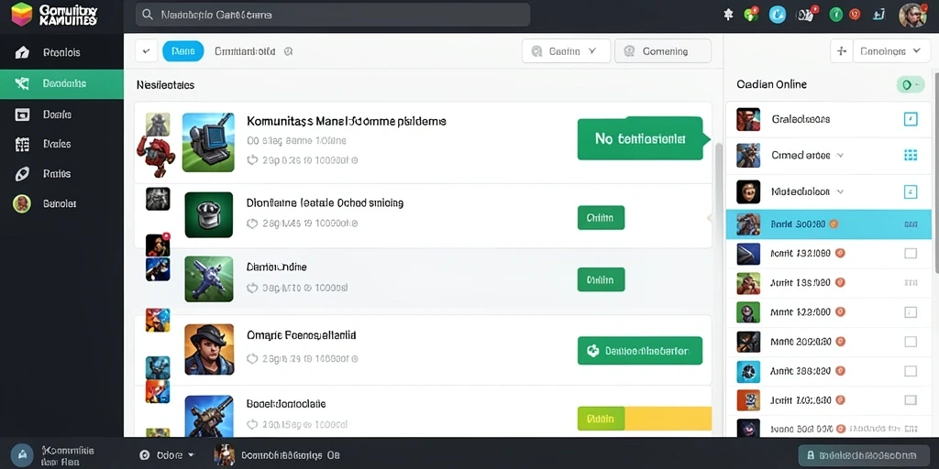Screen dimensions: 939x469
Task: Click the red robot character icon
Action: click(x=155, y=156)
